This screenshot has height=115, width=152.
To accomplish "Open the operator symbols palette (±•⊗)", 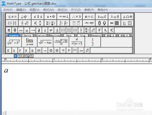I will [x=51, y=16].
